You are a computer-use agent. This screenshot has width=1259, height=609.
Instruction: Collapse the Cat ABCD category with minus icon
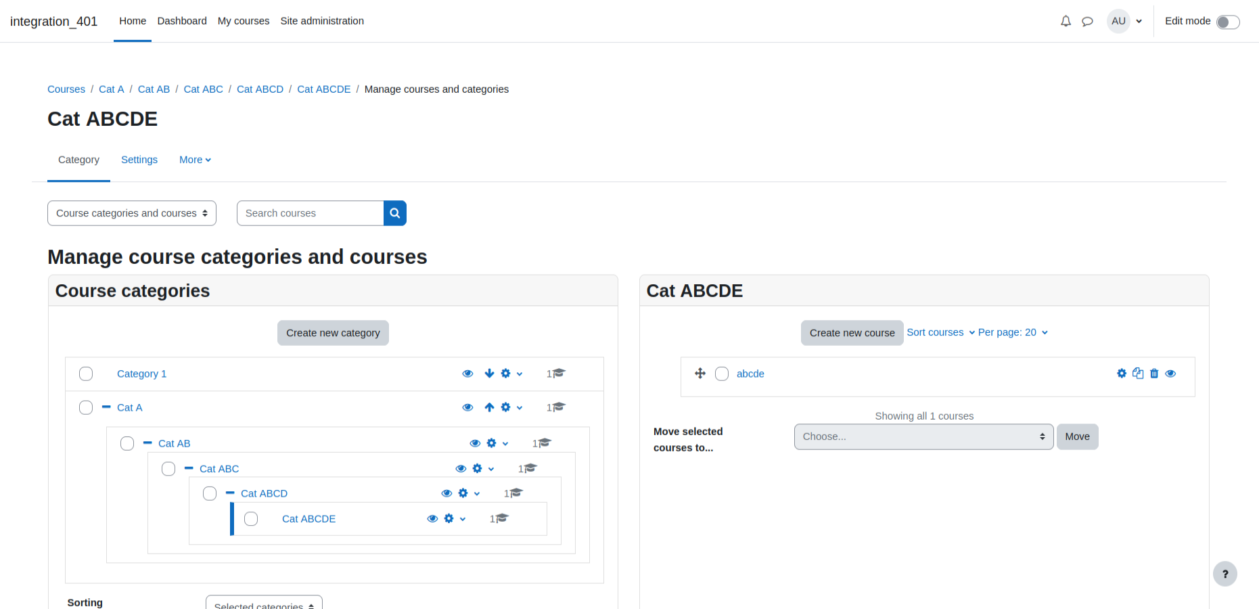click(x=230, y=493)
